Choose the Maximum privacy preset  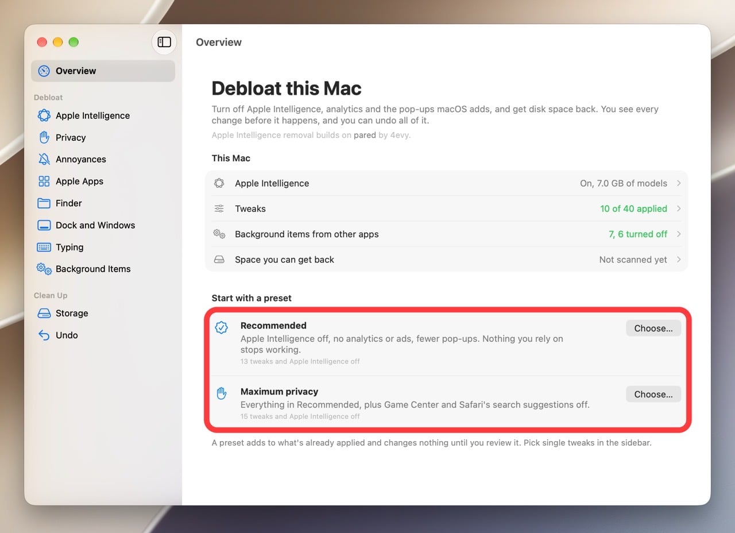[x=653, y=395]
